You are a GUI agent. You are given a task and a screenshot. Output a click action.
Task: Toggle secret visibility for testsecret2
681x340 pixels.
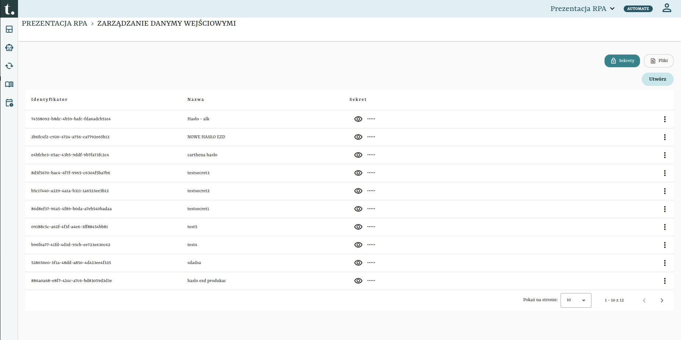[x=358, y=191]
